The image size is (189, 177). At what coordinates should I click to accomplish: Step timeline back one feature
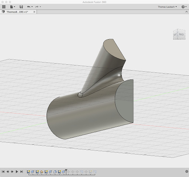pyautogui.click(x=8, y=171)
